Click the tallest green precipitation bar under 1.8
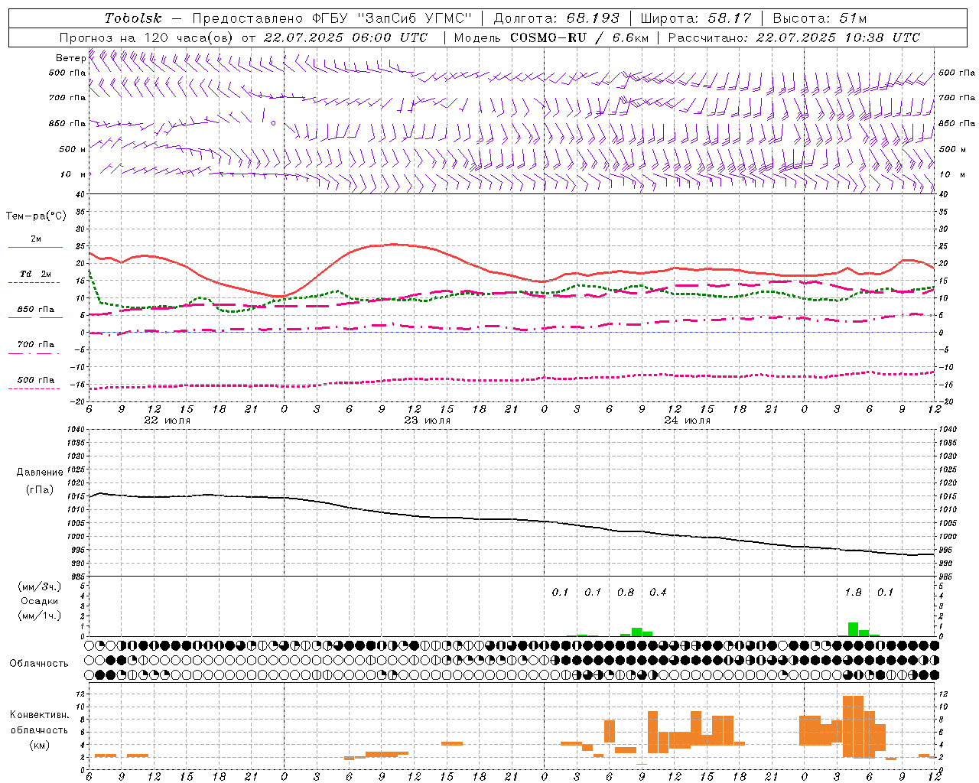 click(x=853, y=629)
